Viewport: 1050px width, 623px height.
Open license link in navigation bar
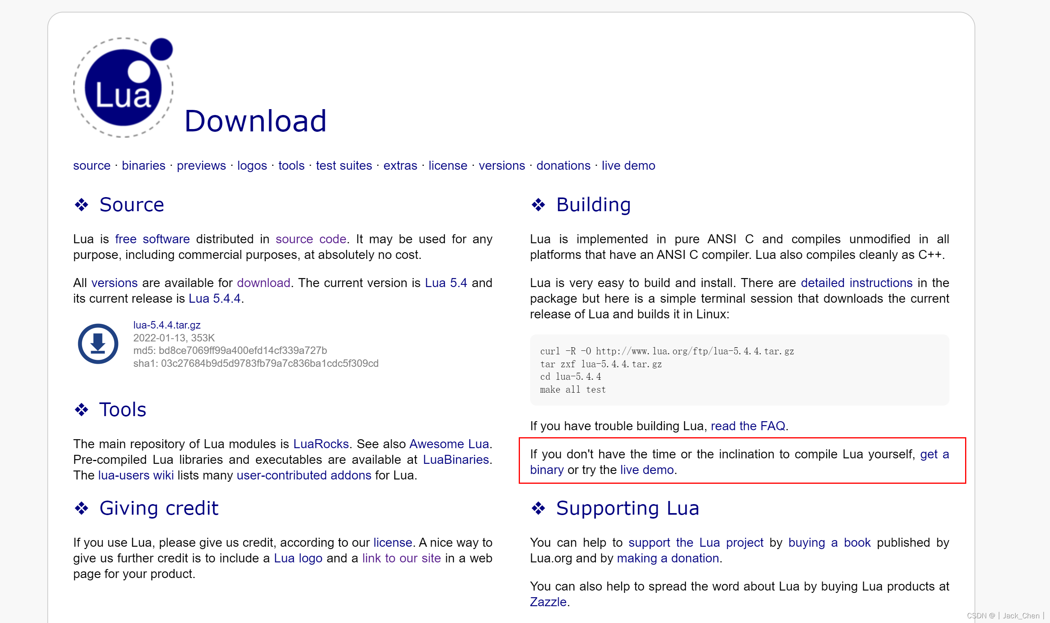[x=448, y=165]
